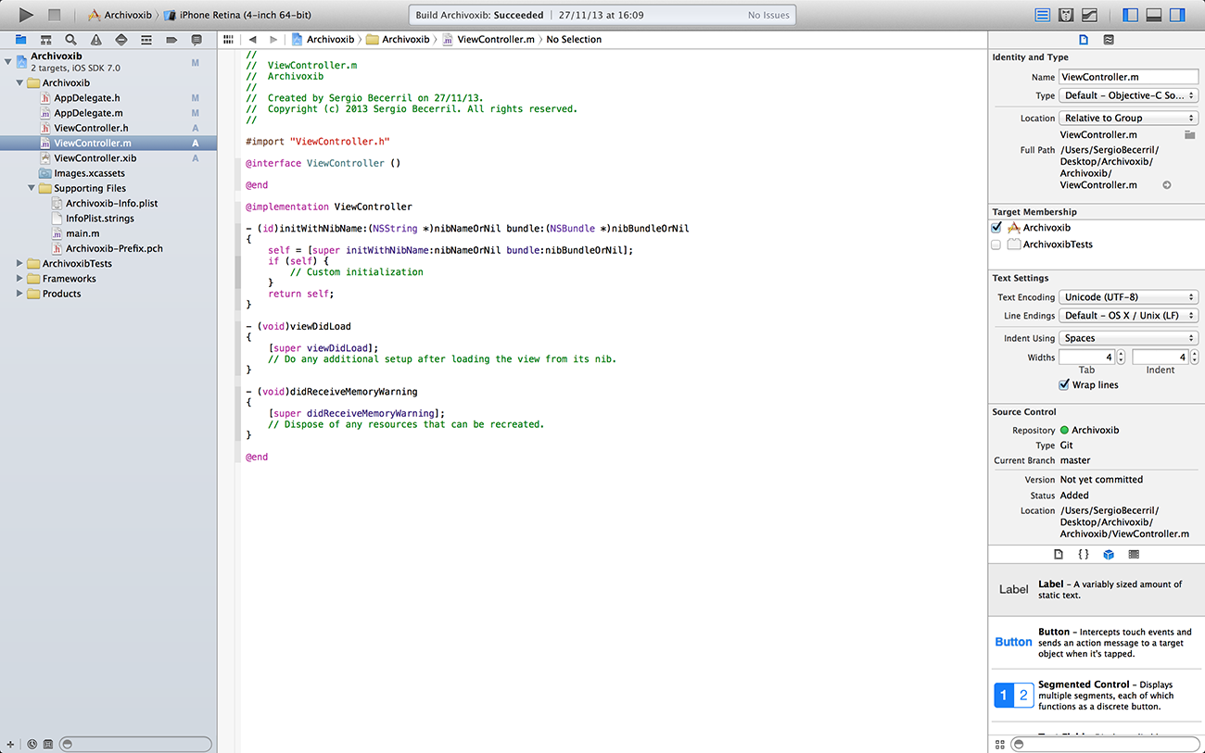Expand the ArchivoxibTests group
The image size is (1205, 753).
[x=20, y=264]
